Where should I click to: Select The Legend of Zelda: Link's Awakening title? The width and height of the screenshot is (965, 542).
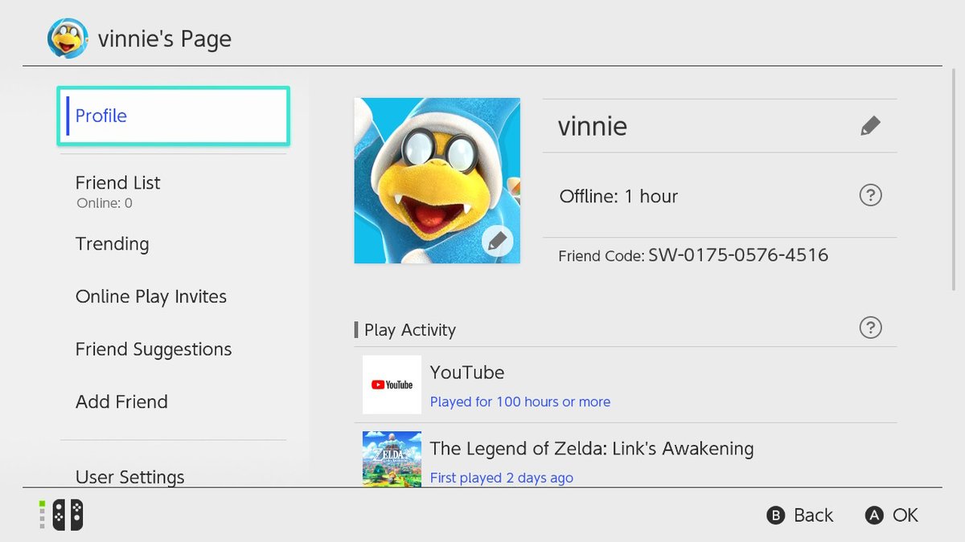[x=592, y=448]
